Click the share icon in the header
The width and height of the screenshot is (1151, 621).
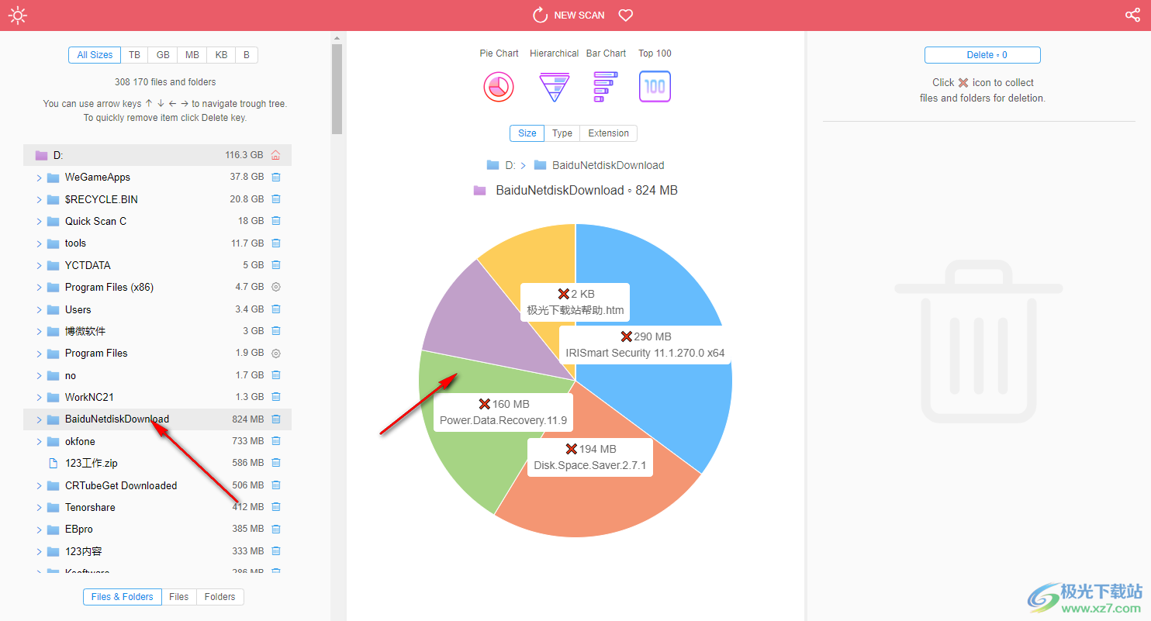point(1132,16)
